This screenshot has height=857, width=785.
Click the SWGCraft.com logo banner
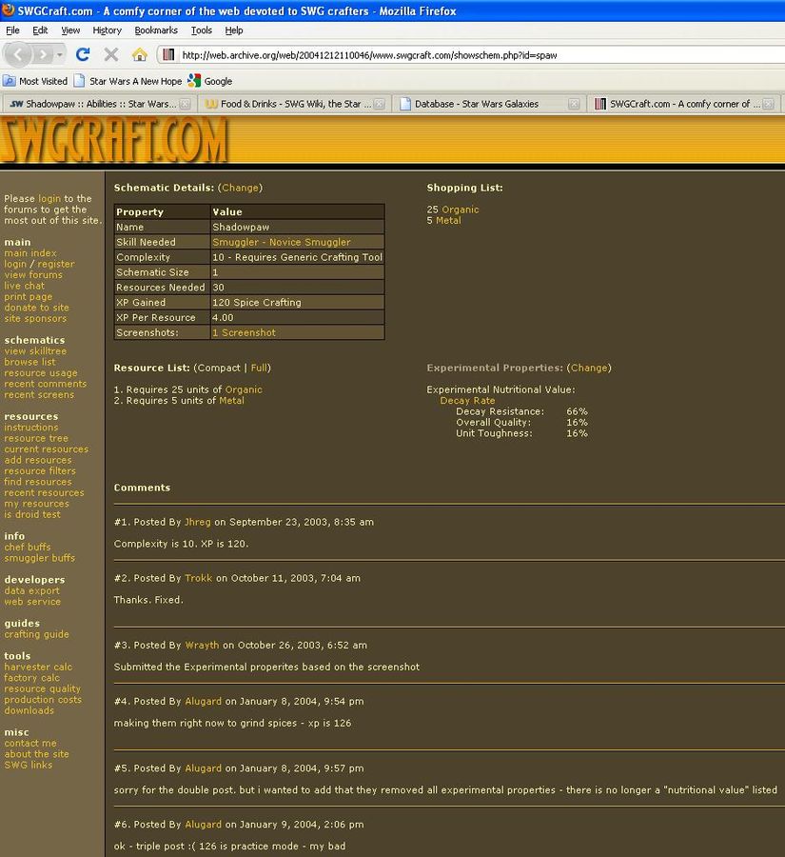coord(114,140)
